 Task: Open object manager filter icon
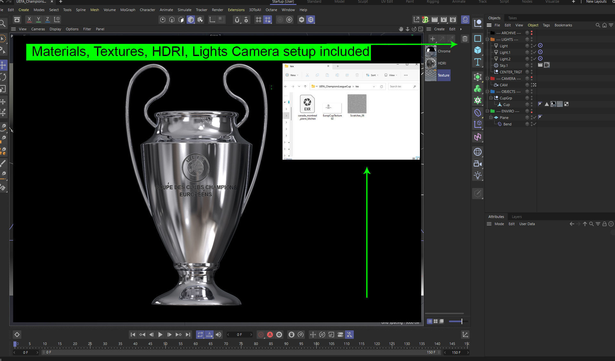(x=611, y=25)
